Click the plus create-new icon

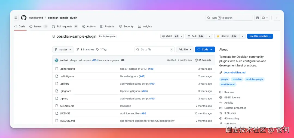277,18
